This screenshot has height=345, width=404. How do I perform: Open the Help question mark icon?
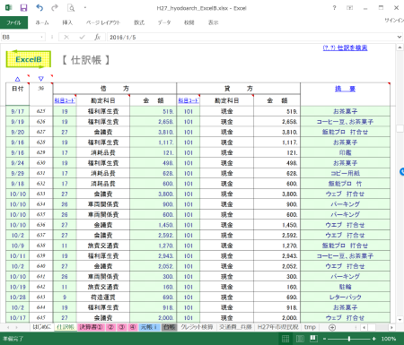pyautogui.click(x=334, y=8)
